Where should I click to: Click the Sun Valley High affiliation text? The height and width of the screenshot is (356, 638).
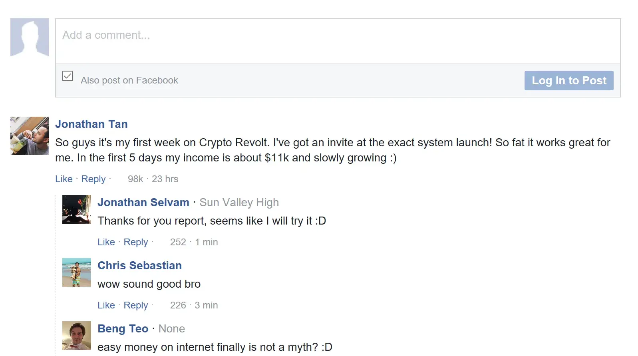pyautogui.click(x=239, y=203)
